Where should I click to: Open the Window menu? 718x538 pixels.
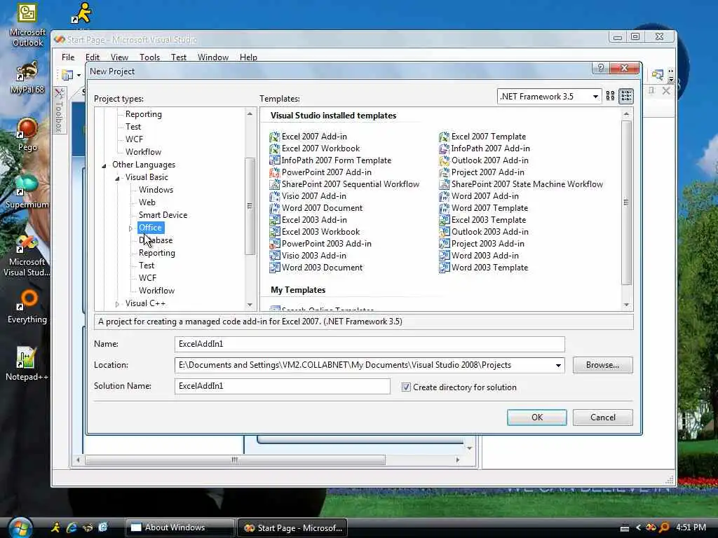click(213, 57)
